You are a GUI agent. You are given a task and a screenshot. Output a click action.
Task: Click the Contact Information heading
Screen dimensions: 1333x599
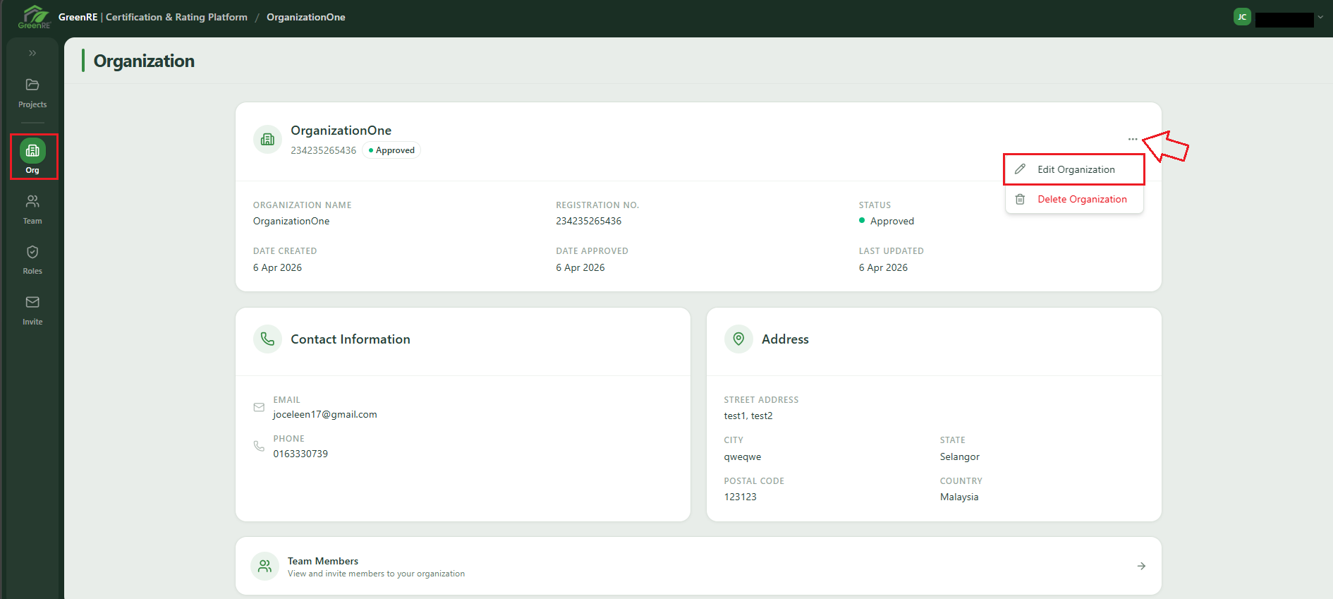[351, 339]
